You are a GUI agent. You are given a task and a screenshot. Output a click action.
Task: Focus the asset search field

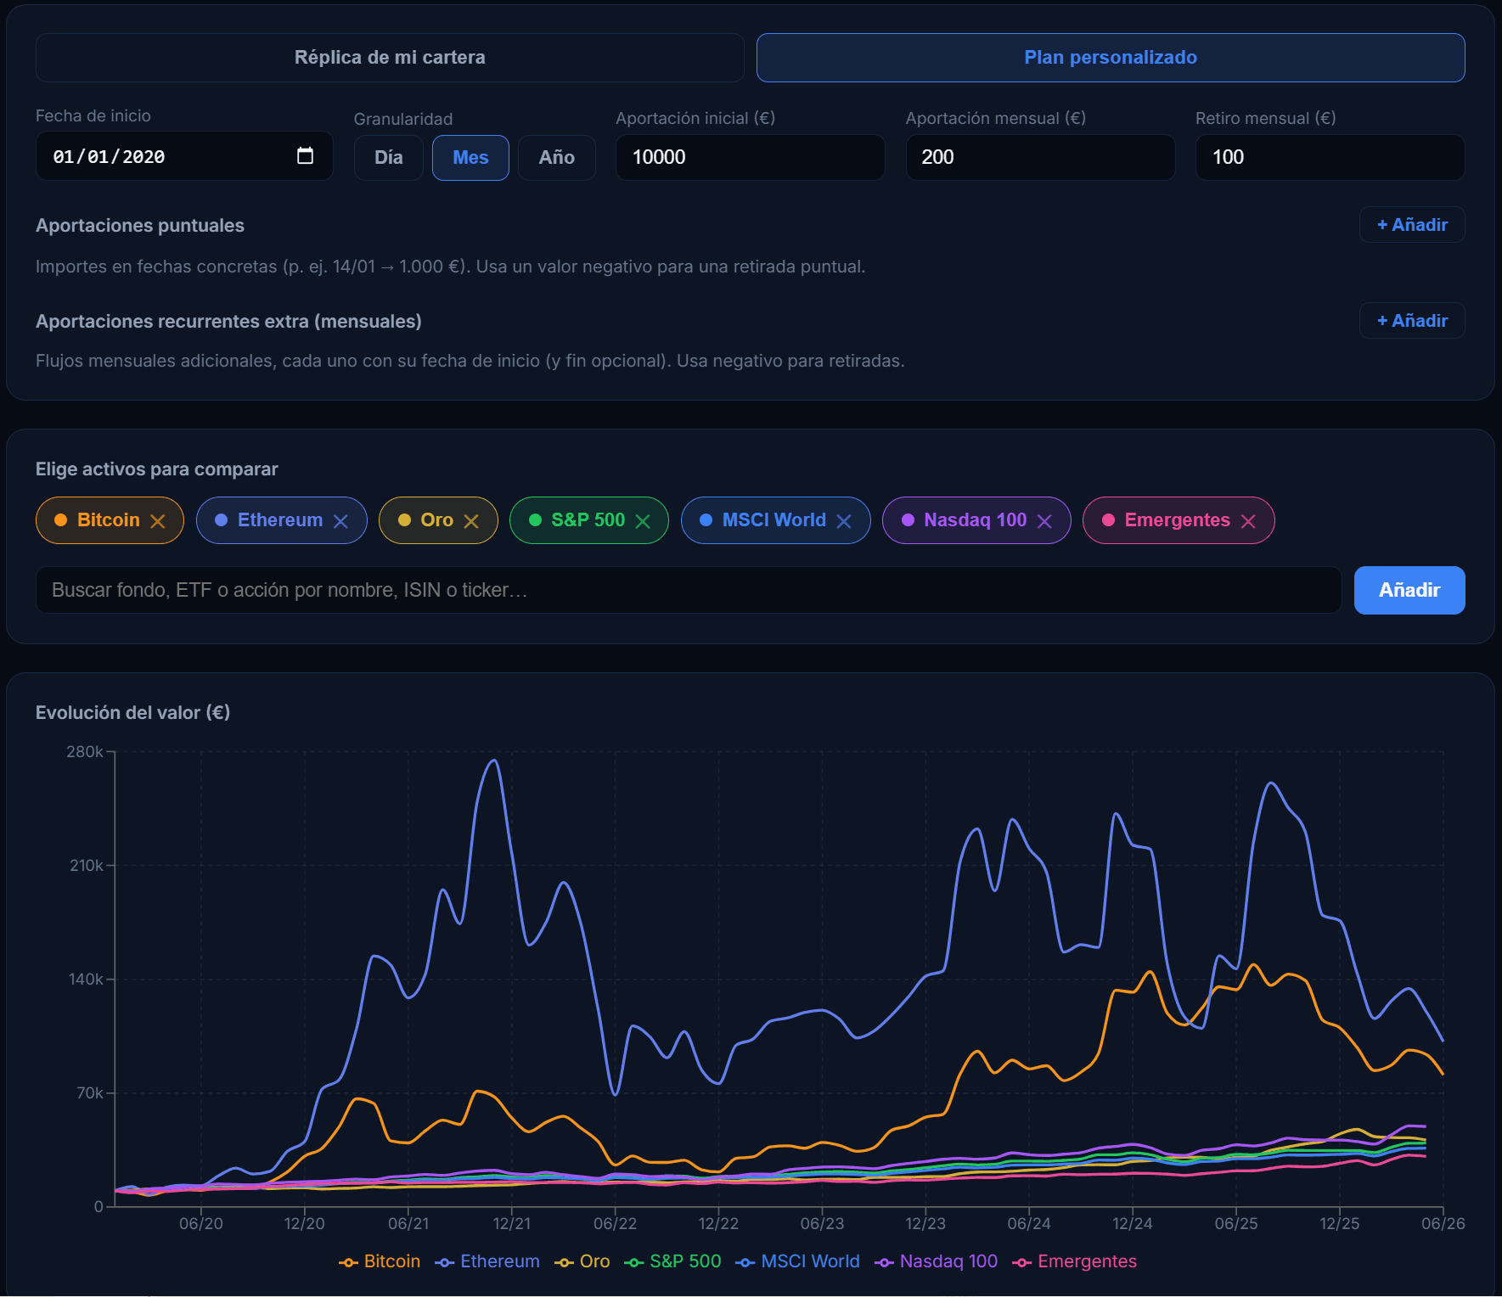point(689,590)
